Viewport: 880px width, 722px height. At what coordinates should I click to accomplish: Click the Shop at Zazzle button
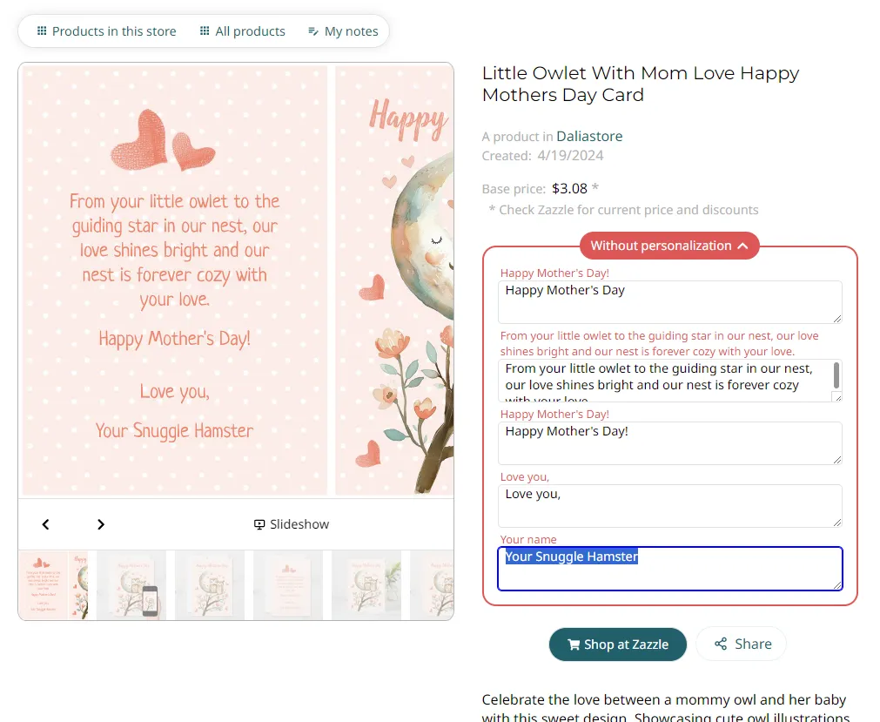pyautogui.click(x=618, y=644)
